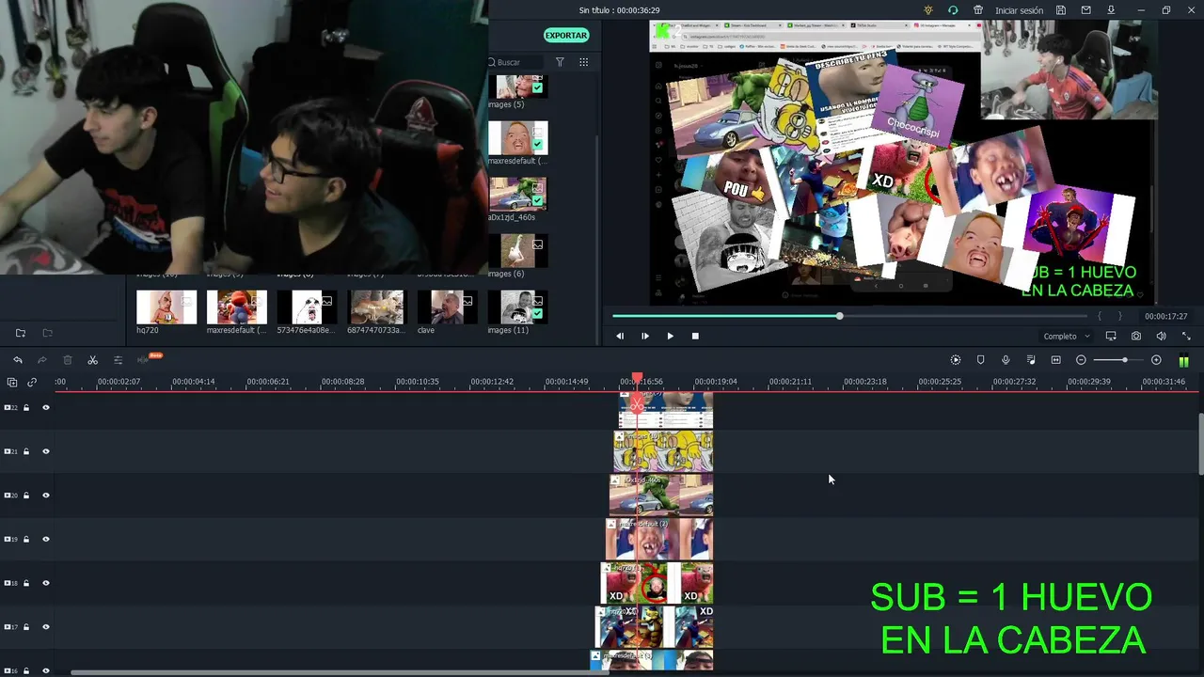Play frame by frame in preview
The image size is (1204, 677).
(645, 336)
